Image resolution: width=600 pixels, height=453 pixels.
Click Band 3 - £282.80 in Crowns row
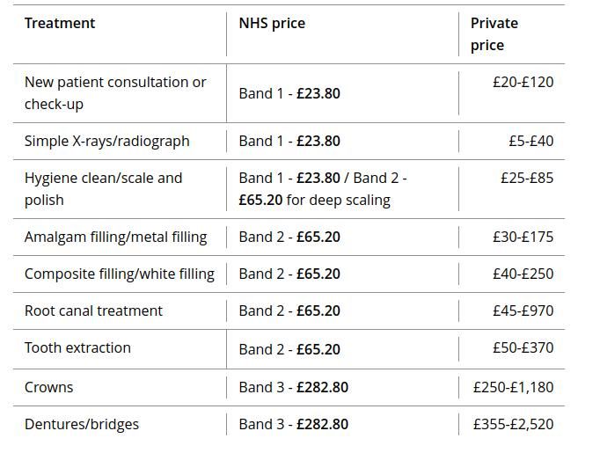tap(294, 387)
